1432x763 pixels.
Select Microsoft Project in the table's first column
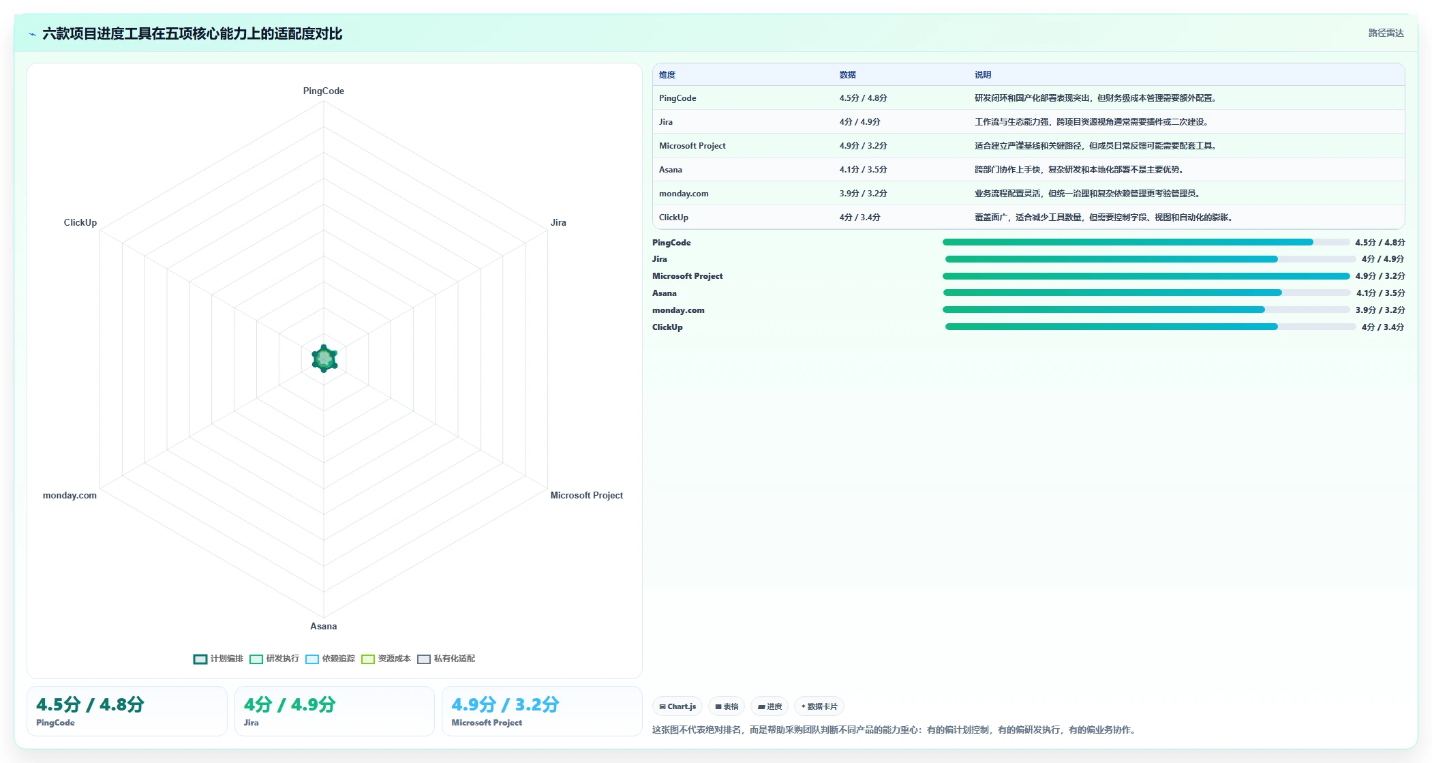click(692, 146)
